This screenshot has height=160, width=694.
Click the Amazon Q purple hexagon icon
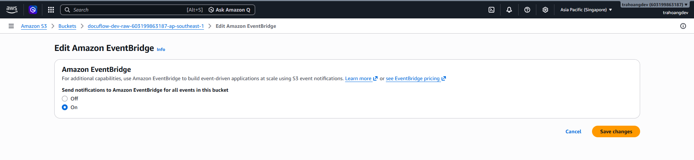[33, 10]
